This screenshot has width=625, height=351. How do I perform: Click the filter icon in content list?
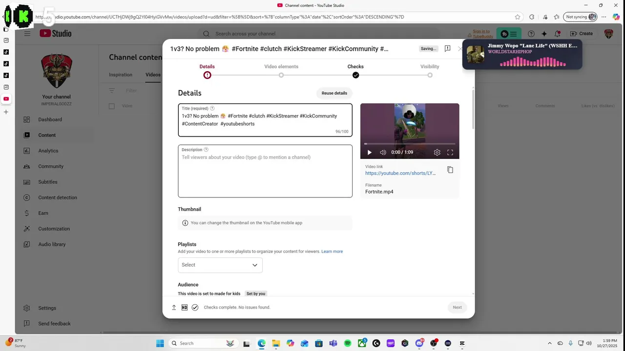pos(112,91)
